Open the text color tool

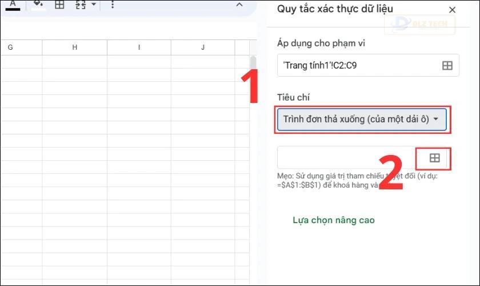click(13, 5)
